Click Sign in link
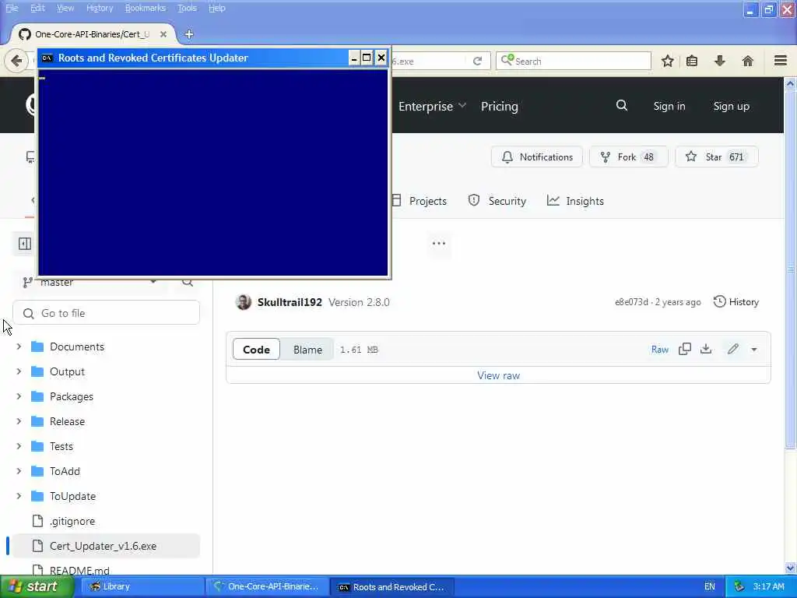This screenshot has height=598, width=797. (669, 106)
